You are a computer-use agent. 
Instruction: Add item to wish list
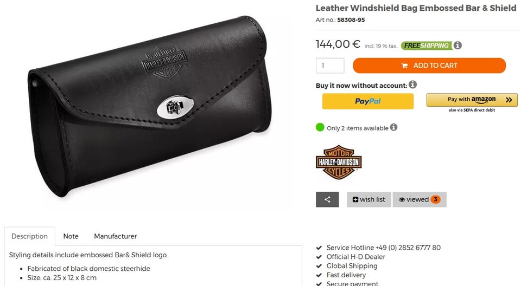369,199
